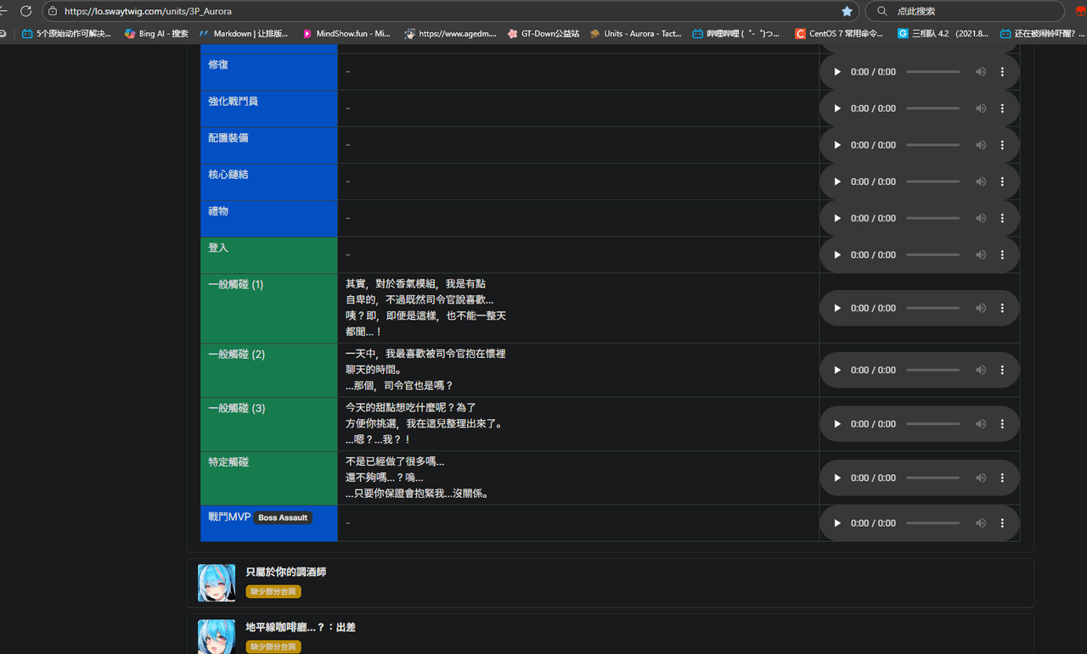Click the 修復 audio seek slider

(x=932, y=72)
